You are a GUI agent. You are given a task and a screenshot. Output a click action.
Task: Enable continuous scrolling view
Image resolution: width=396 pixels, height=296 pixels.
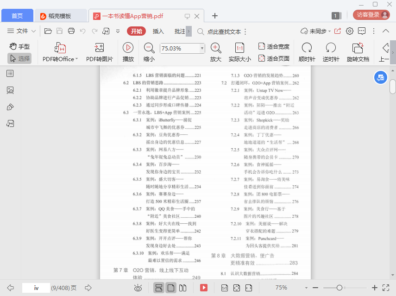pyautogui.click(x=159, y=288)
